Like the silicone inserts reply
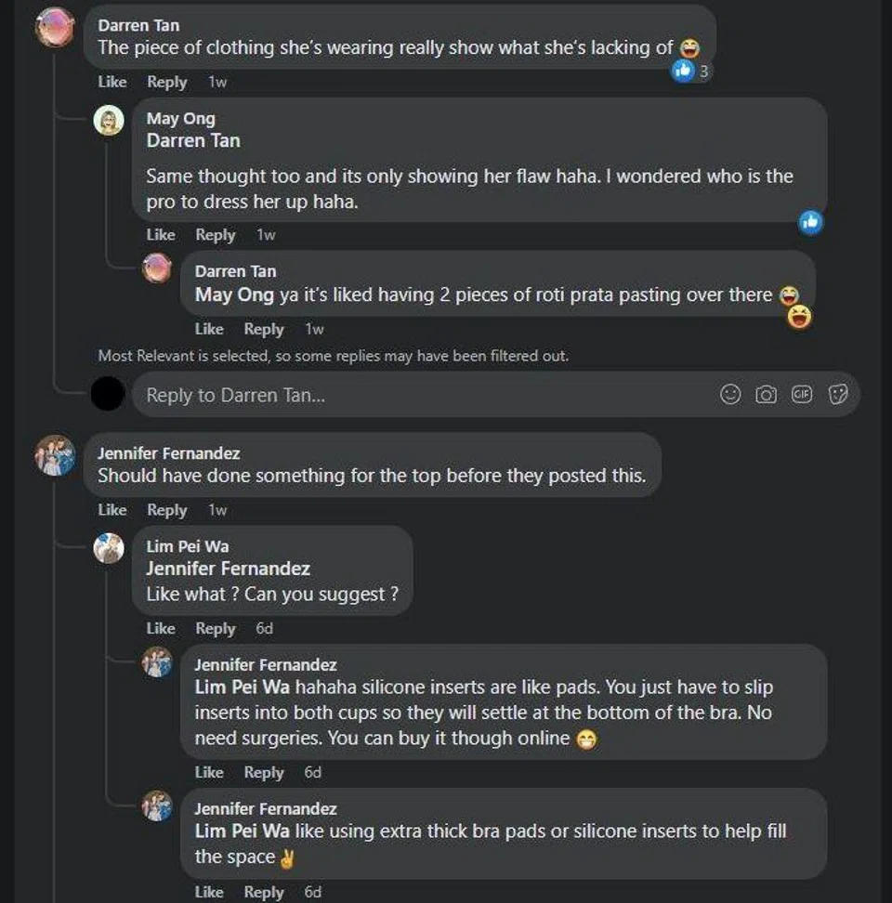892x903 pixels. [x=209, y=772]
